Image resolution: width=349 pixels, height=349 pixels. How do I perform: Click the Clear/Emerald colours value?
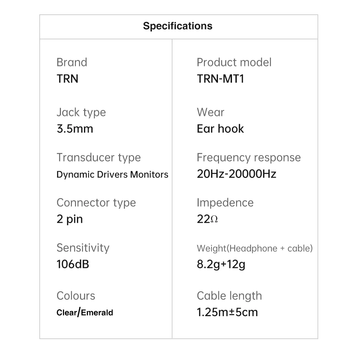(85, 312)
